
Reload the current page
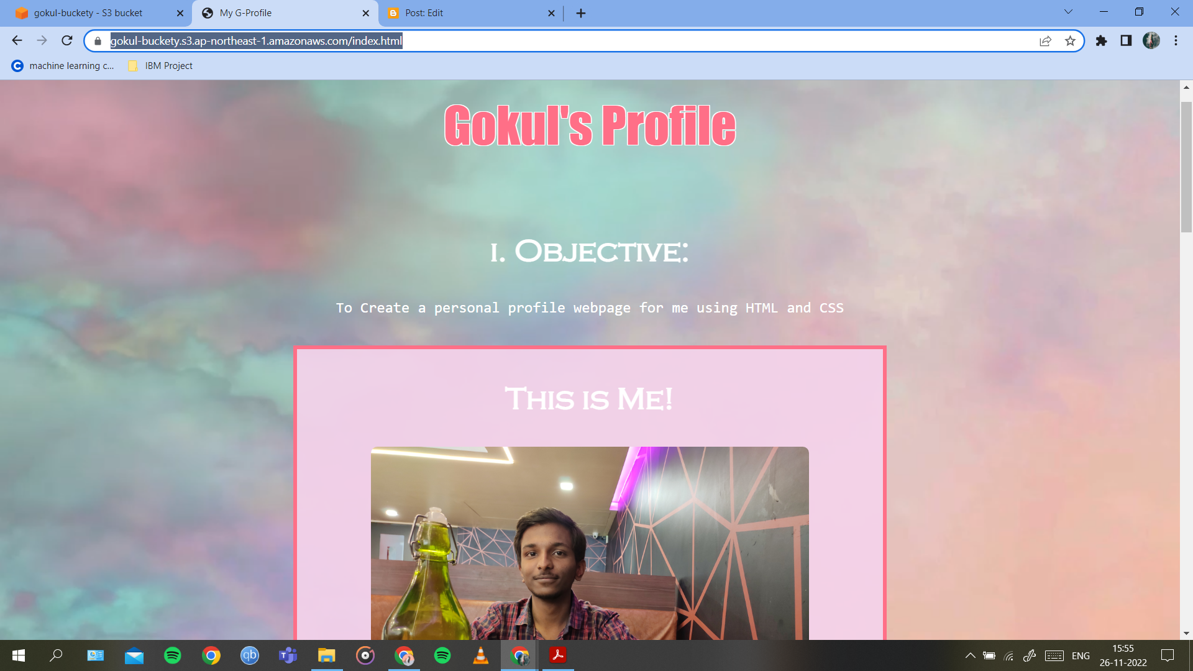(67, 41)
